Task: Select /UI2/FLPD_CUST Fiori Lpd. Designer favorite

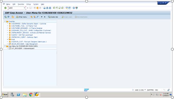Action: [29, 42]
